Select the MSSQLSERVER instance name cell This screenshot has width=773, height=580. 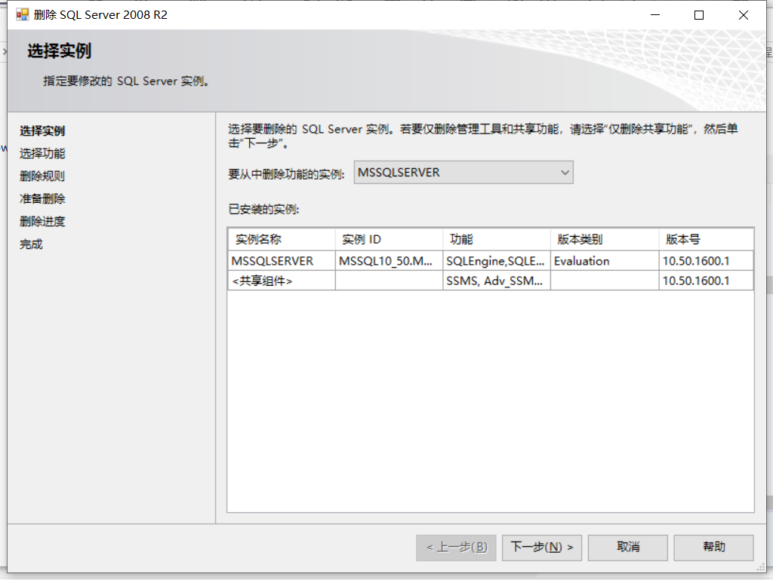282,261
